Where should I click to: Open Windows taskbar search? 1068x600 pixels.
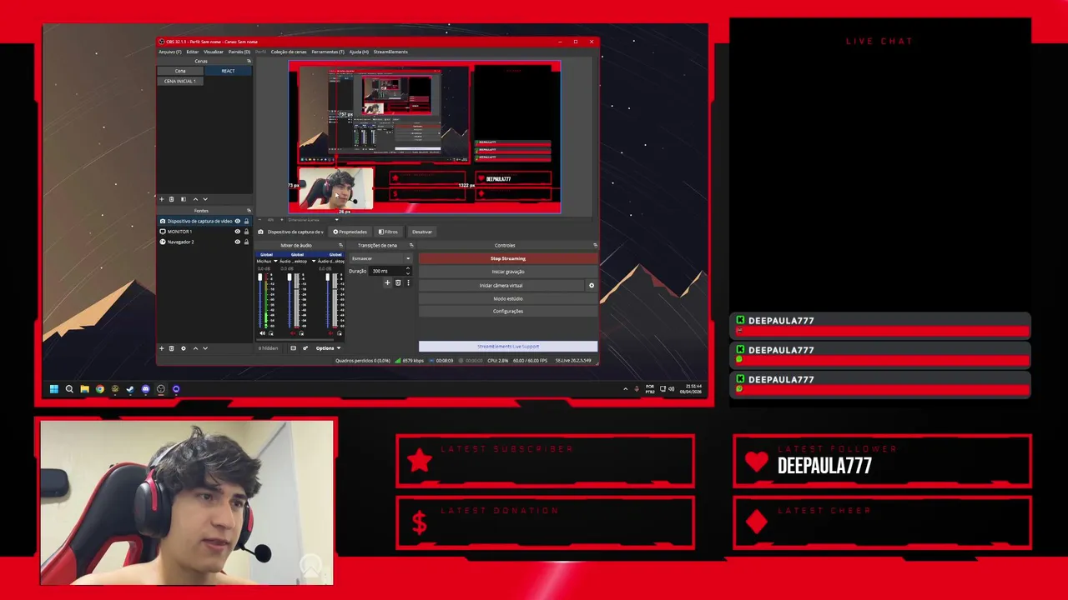point(69,389)
